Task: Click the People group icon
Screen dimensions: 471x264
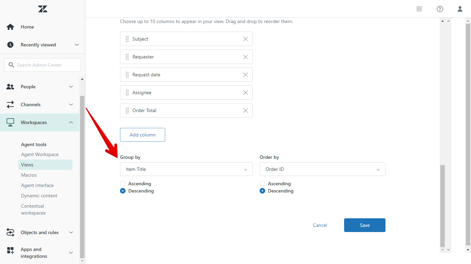Action: pos(10,87)
